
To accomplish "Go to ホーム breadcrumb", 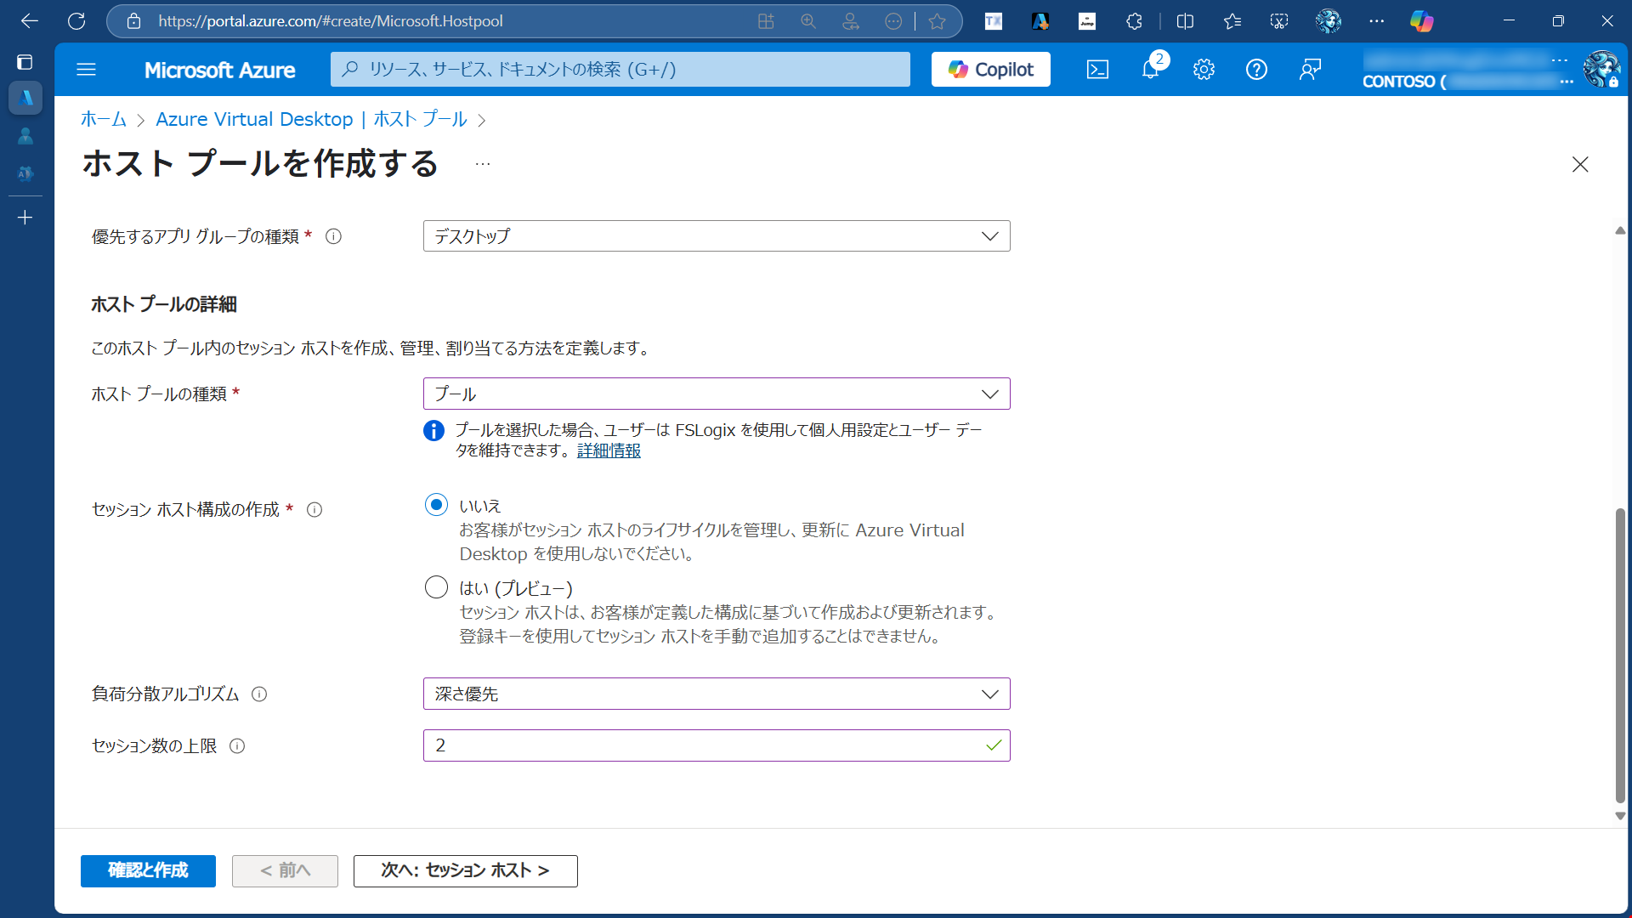I will click(103, 120).
